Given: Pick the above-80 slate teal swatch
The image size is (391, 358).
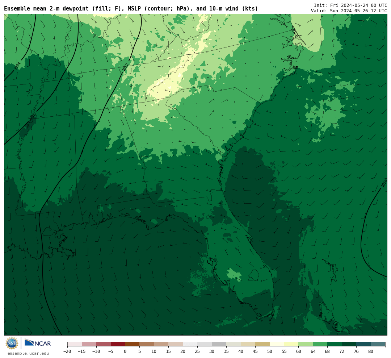Looking at the screenshot, I should (x=378, y=344).
